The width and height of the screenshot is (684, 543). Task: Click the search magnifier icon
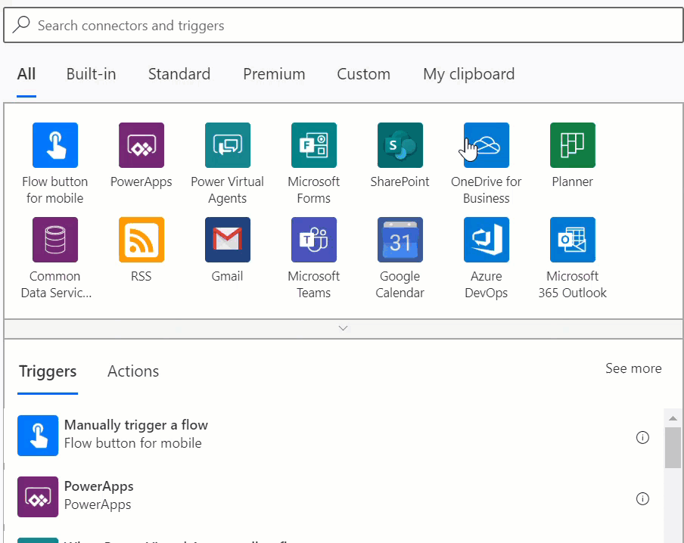click(21, 25)
